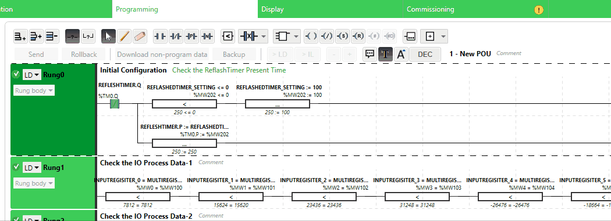This screenshot has height=221, width=611.
Task: Click the Rollback button
Action: [84, 55]
